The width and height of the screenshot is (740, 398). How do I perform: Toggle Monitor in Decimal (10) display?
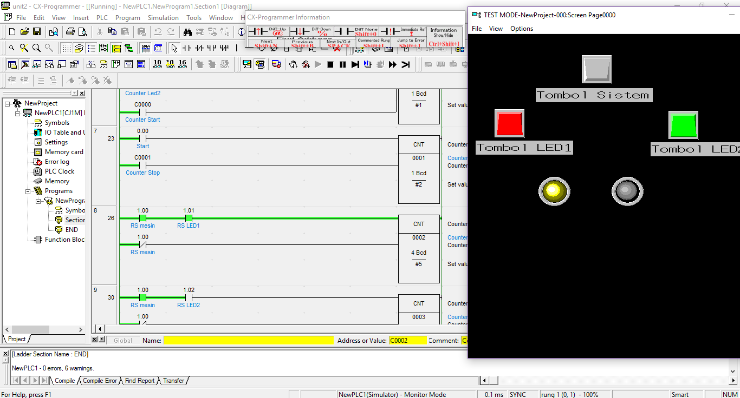(x=157, y=64)
